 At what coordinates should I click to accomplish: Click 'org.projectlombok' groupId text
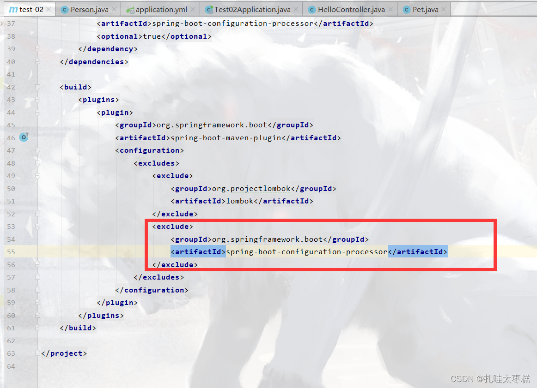251,189
